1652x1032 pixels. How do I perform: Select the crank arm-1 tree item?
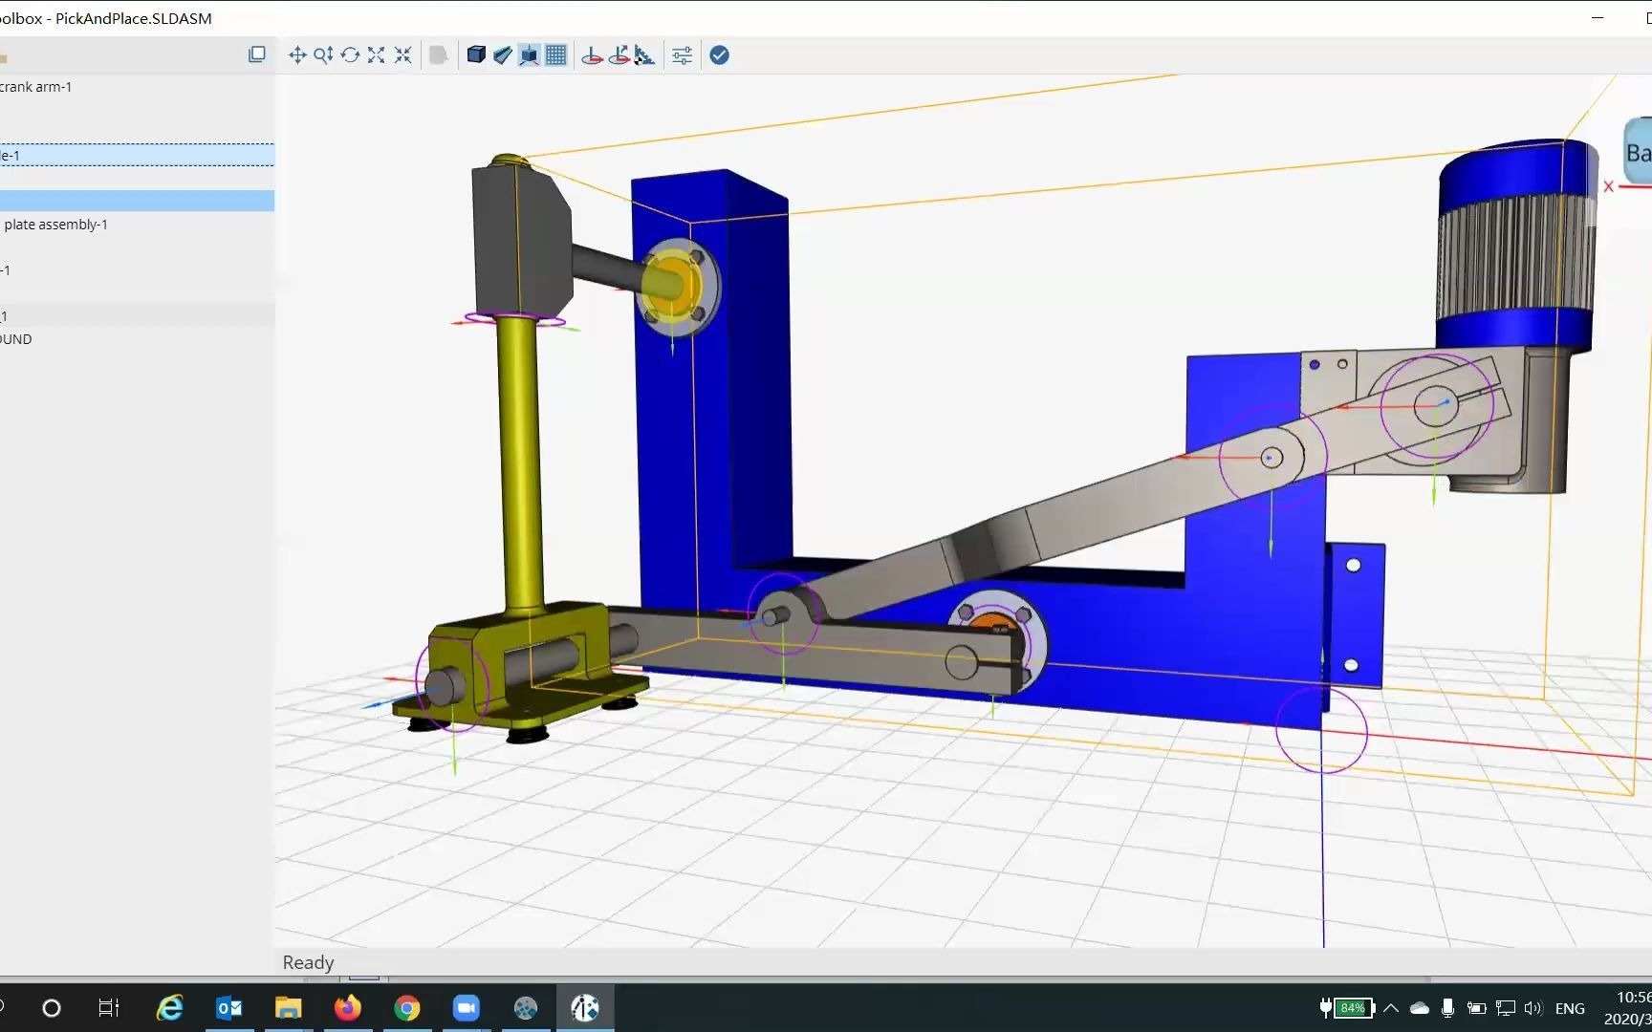tap(36, 87)
